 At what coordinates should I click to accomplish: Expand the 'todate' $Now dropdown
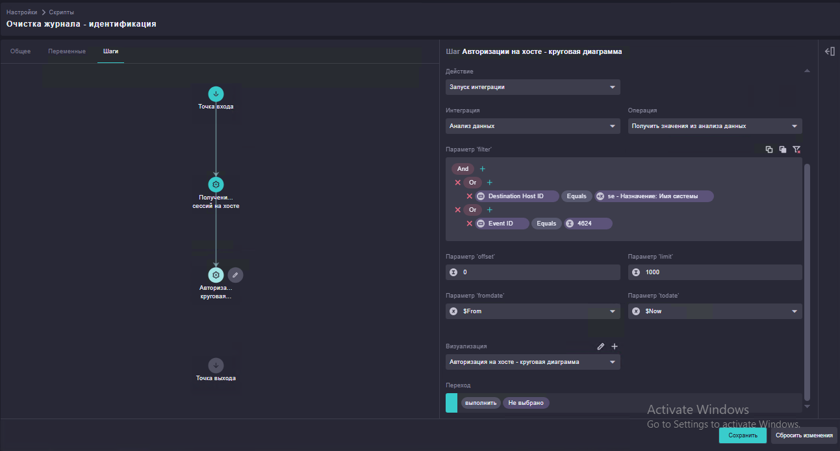pyautogui.click(x=715, y=311)
